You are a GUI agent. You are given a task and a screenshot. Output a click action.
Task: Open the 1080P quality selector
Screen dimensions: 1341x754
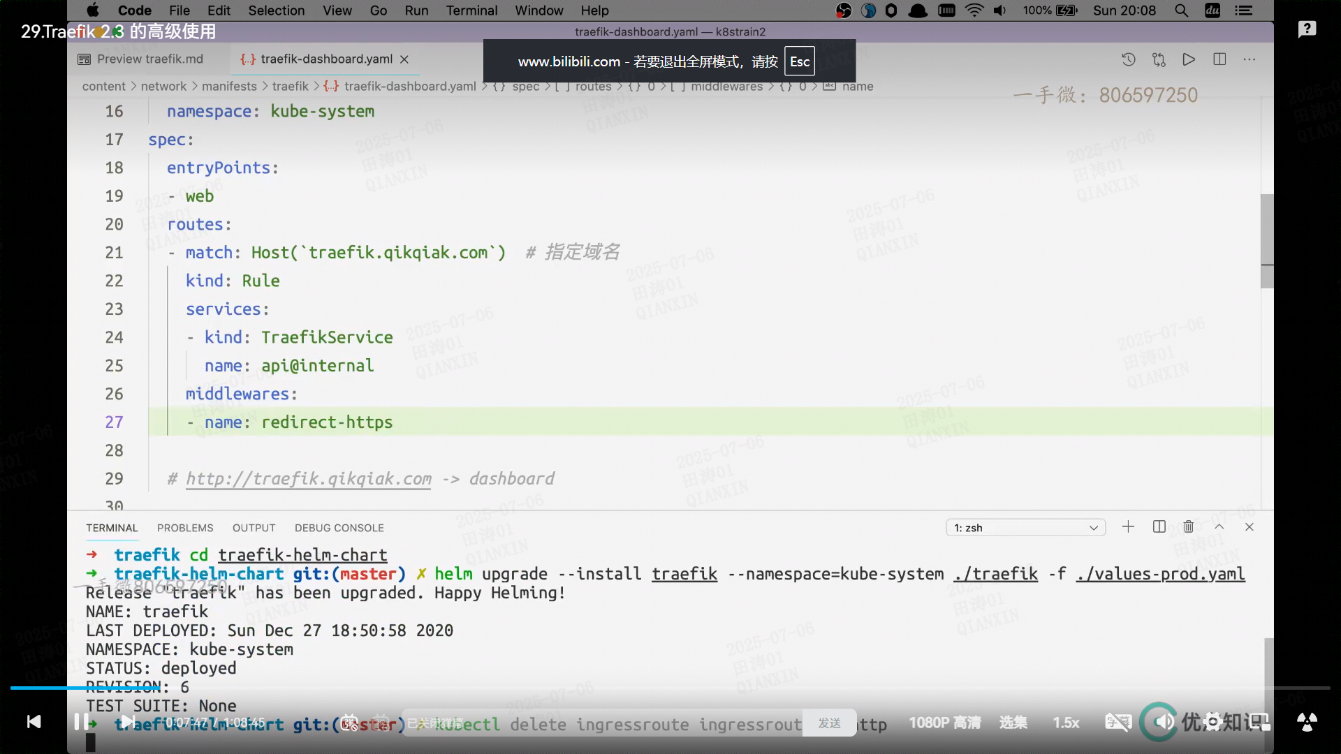[944, 723]
